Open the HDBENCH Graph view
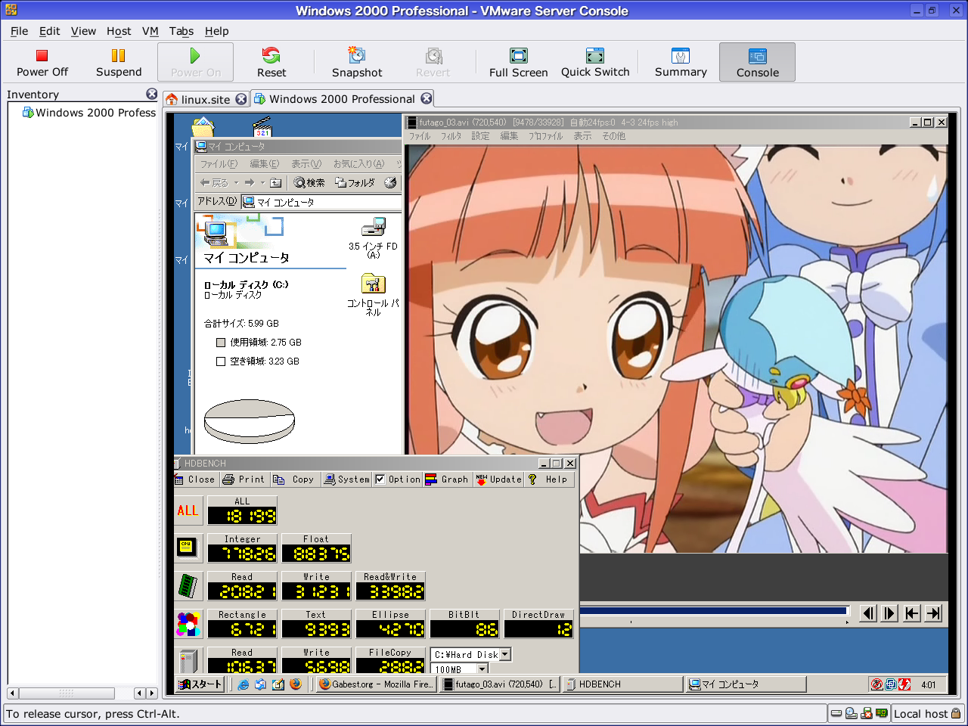This screenshot has height=726, width=968. coord(447,479)
